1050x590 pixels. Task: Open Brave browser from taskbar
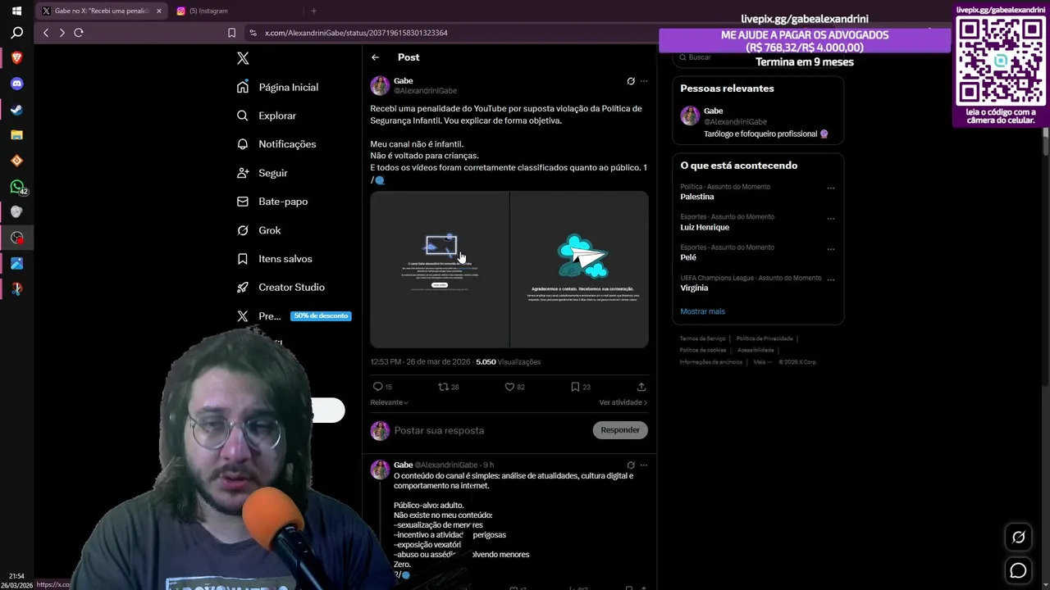(x=16, y=58)
